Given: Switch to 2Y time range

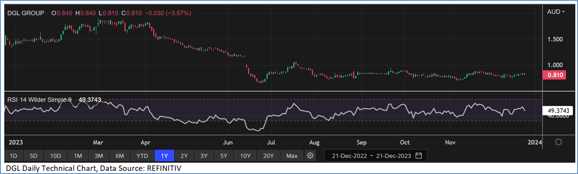Looking at the screenshot, I should [184, 156].
